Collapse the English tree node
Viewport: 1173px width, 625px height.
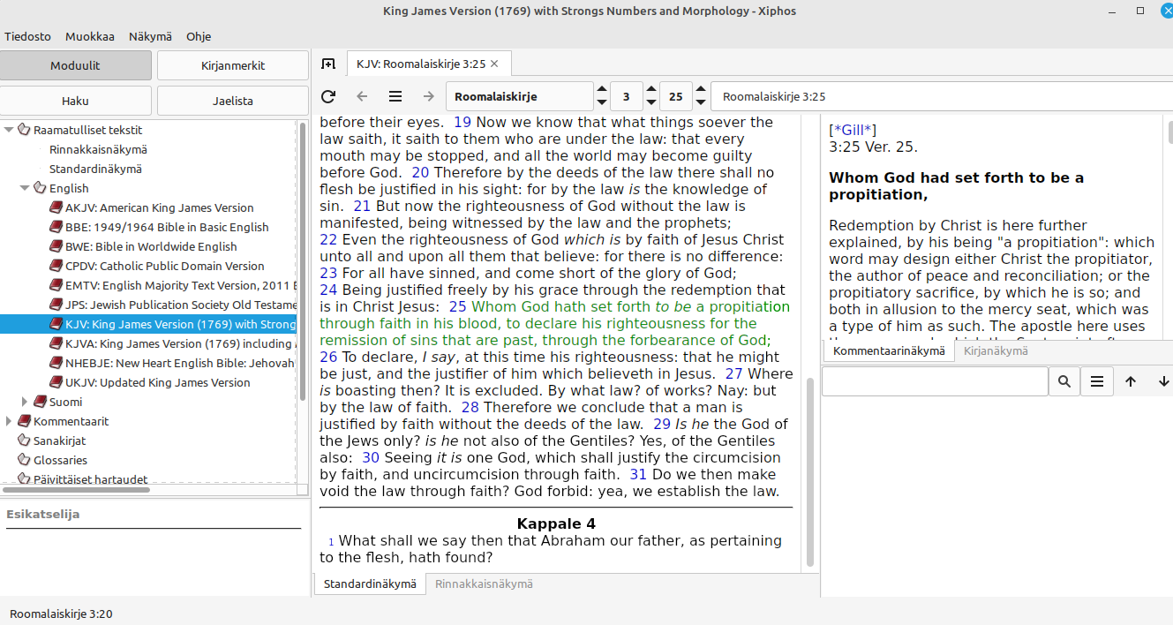click(25, 188)
